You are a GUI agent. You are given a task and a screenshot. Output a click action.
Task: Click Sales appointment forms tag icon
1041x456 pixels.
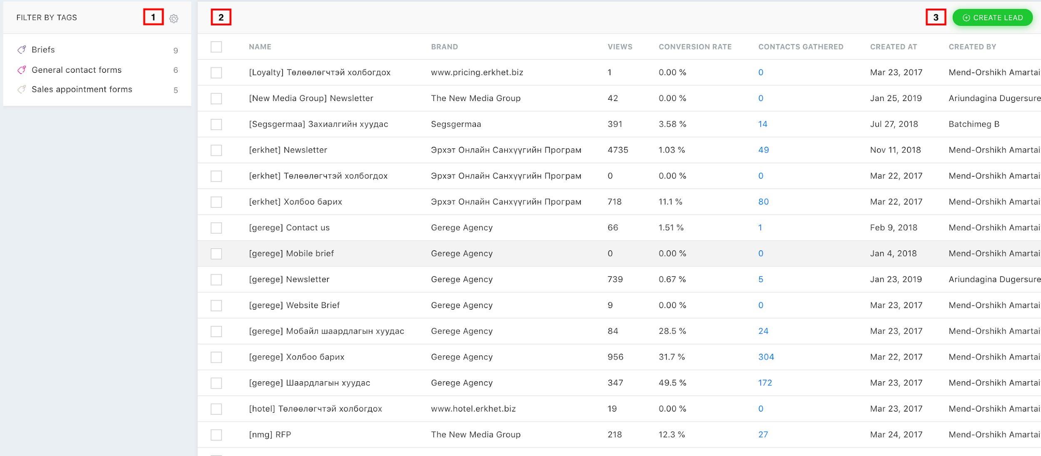point(22,89)
